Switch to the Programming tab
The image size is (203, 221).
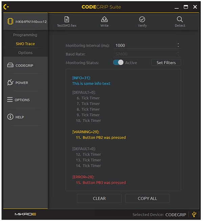(25, 35)
